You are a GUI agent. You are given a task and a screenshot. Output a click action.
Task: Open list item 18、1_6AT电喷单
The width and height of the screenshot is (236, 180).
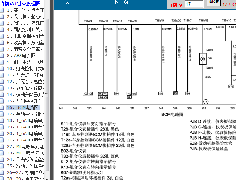[25, 120]
